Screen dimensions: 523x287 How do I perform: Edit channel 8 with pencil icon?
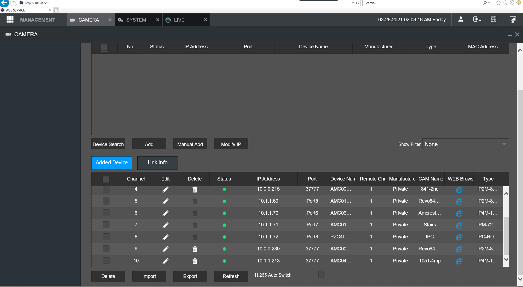tap(166, 237)
